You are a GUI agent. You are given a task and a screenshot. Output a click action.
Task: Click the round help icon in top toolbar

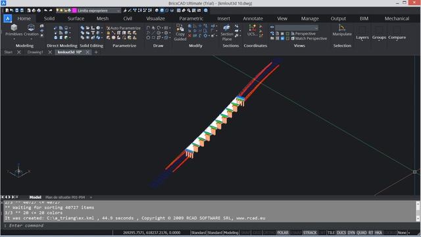206,11
